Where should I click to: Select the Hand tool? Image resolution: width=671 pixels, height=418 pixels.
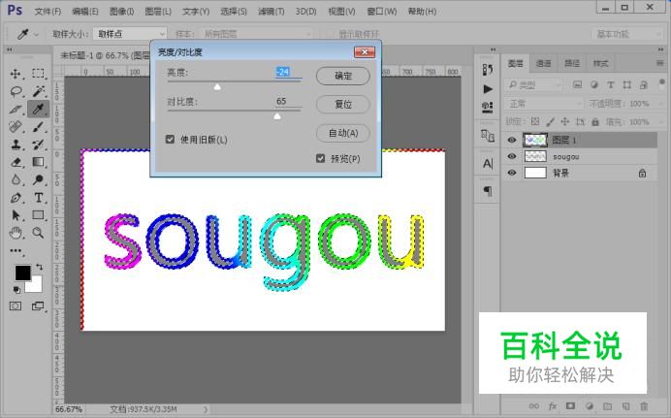[x=16, y=233]
